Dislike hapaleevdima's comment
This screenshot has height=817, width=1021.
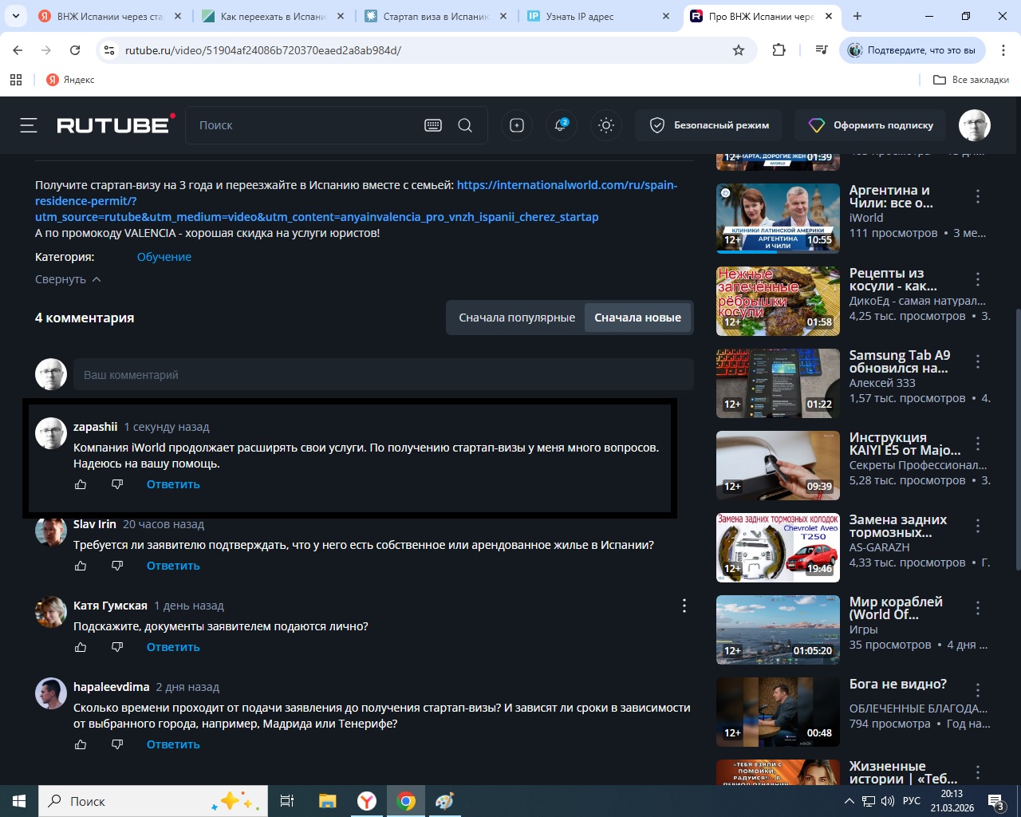click(117, 744)
